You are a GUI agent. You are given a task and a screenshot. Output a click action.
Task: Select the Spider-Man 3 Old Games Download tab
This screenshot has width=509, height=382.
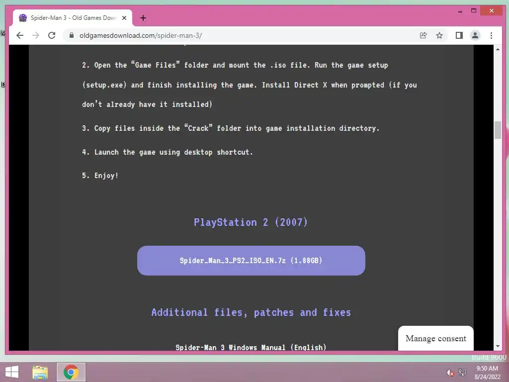point(73,18)
